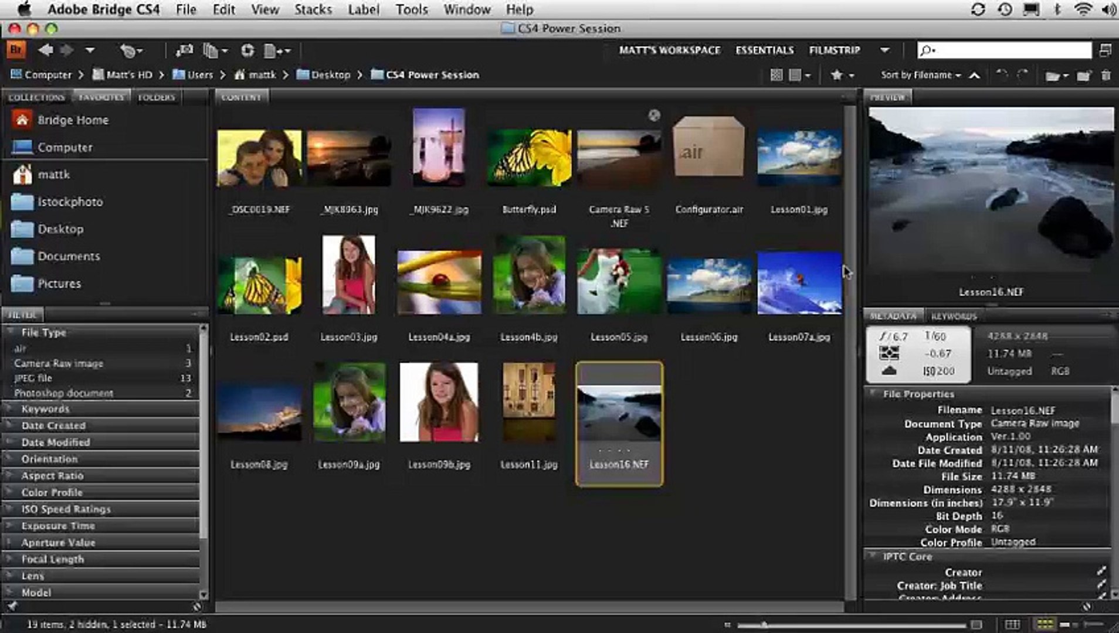Open the Stacks menu
The image size is (1119, 633).
[x=313, y=9]
